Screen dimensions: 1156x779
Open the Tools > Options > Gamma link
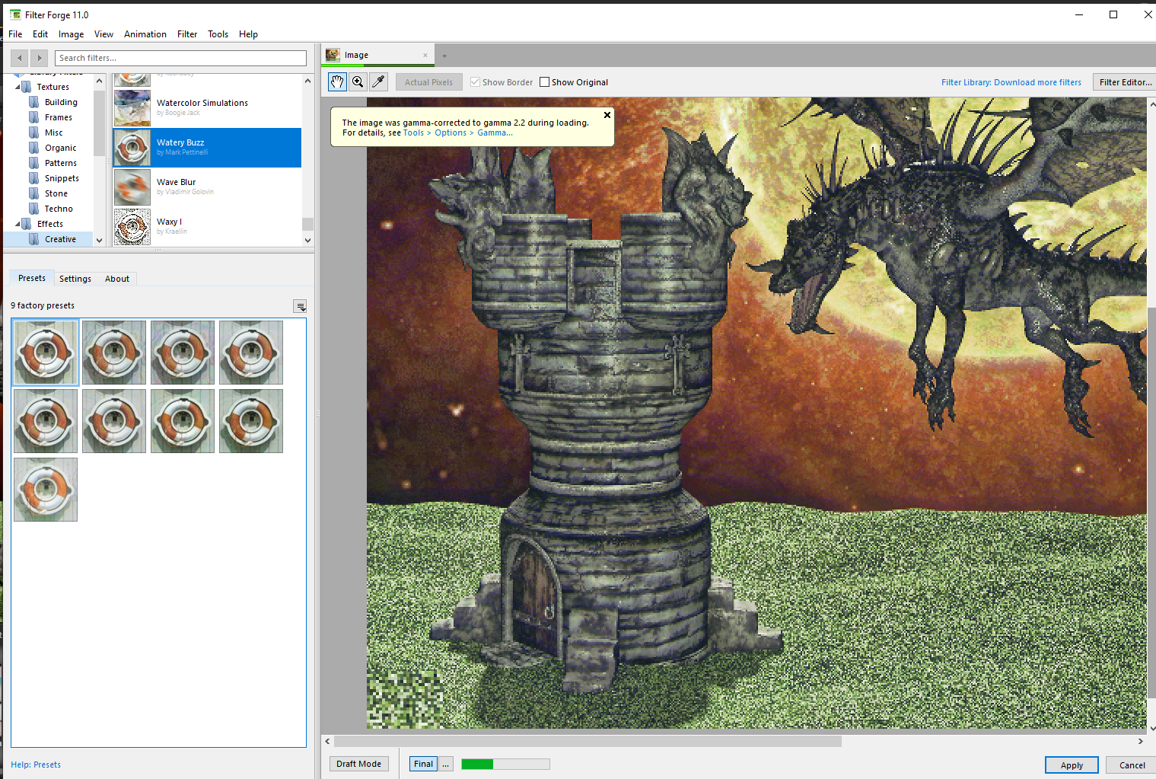(x=458, y=132)
